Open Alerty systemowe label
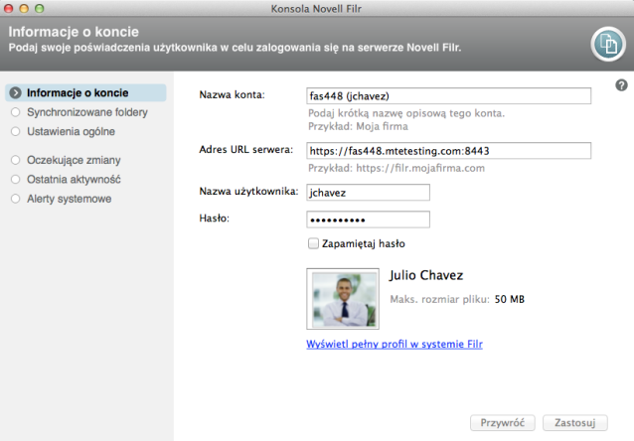This screenshot has height=441, width=634. pyautogui.click(x=70, y=199)
